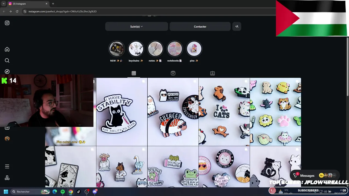349x196 pixels.
Task: Open the Chrome tab list arrow
Action: (x=3, y=4)
